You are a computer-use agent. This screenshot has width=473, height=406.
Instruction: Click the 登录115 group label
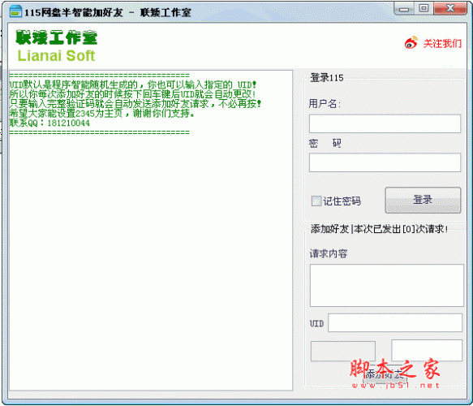[327, 78]
